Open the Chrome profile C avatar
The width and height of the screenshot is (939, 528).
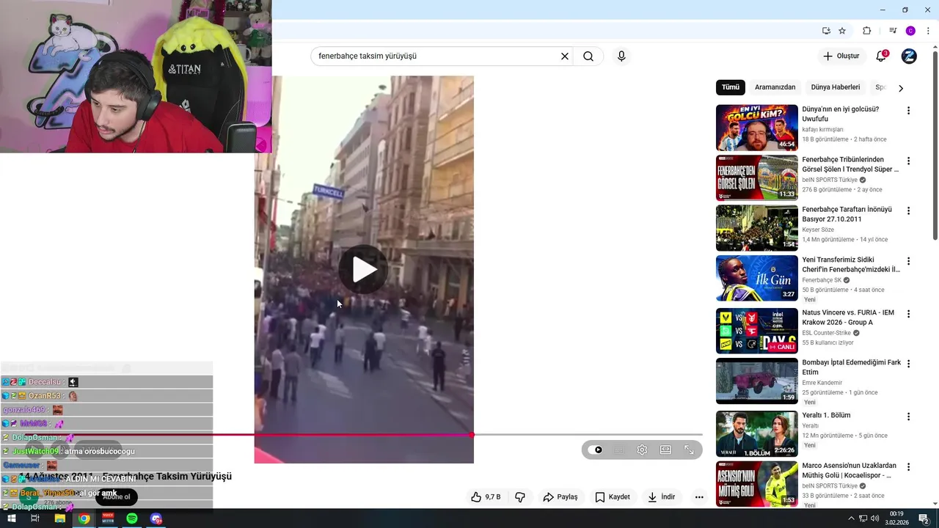click(x=910, y=31)
